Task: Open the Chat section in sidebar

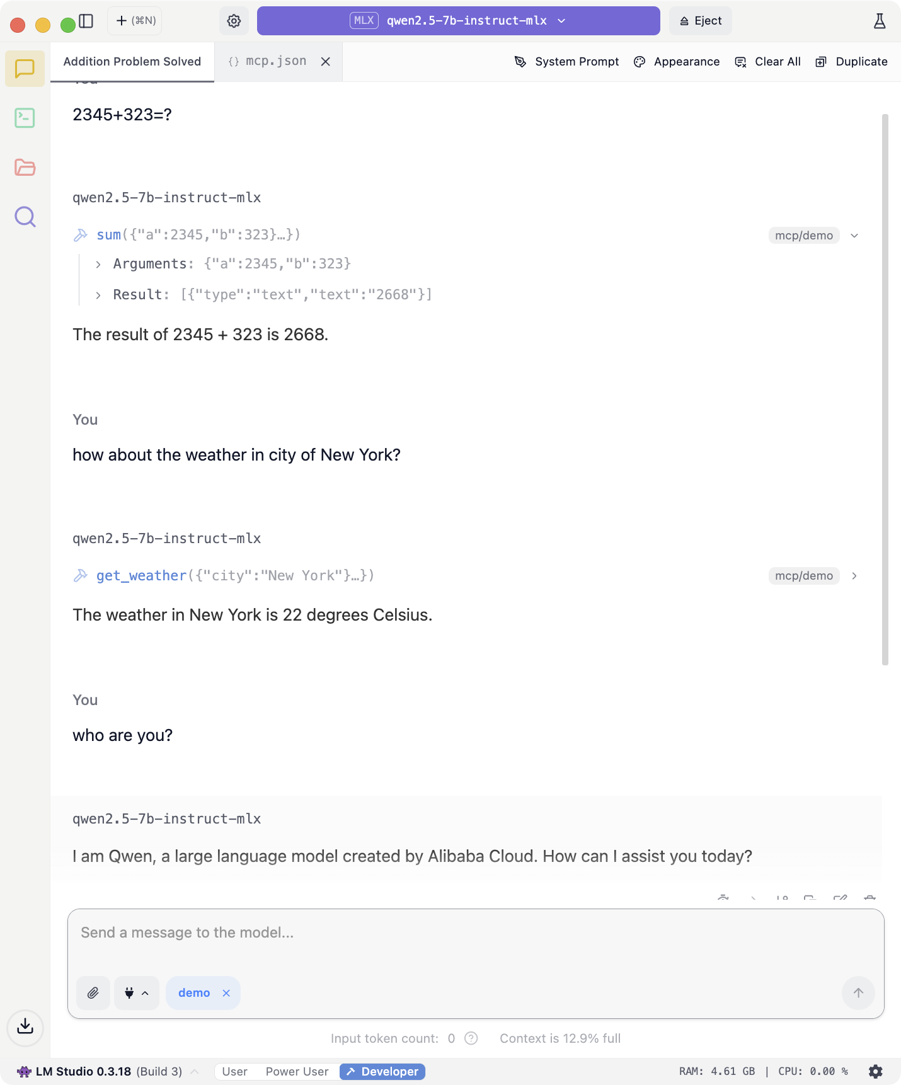Action: 25,69
